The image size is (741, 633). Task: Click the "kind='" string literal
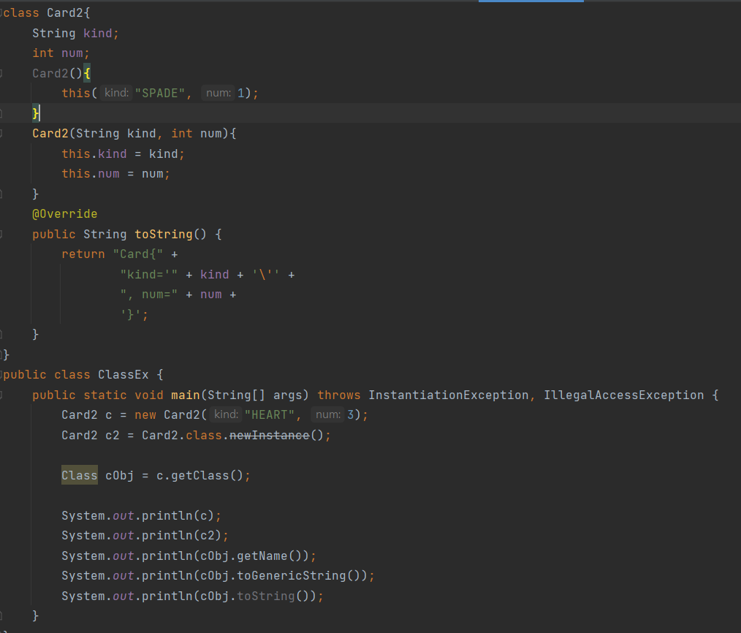pyautogui.click(x=149, y=274)
